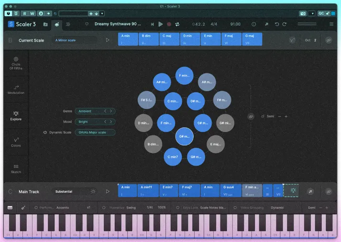
Task: Select the B dim scale chord
Action: click(149, 39)
